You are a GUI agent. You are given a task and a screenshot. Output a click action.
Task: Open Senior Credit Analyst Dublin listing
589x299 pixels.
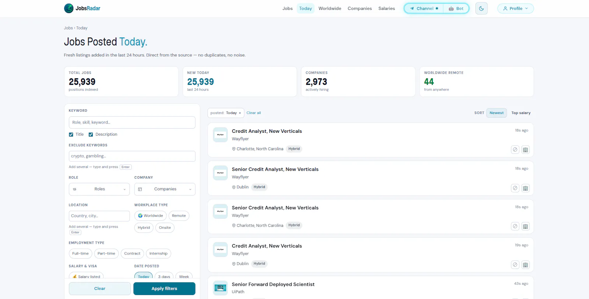coord(275,170)
